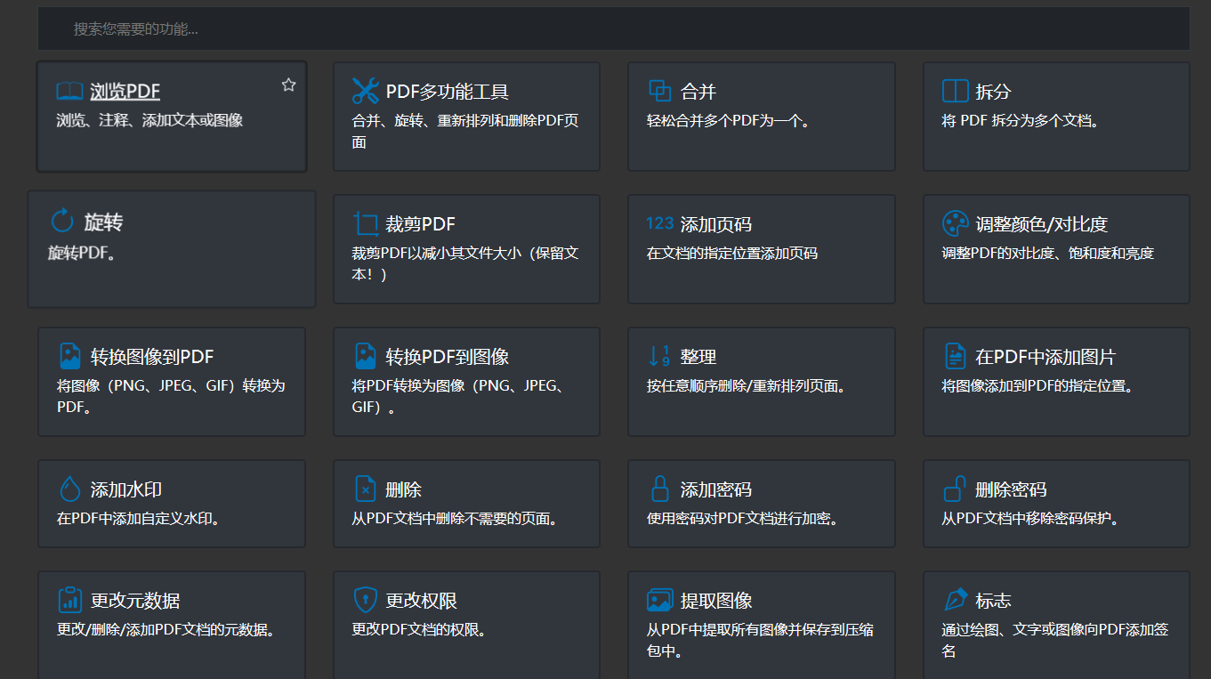This screenshot has height=679, width=1211.
Task: Select the 整理 page reorder tool
Action: pos(761,381)
